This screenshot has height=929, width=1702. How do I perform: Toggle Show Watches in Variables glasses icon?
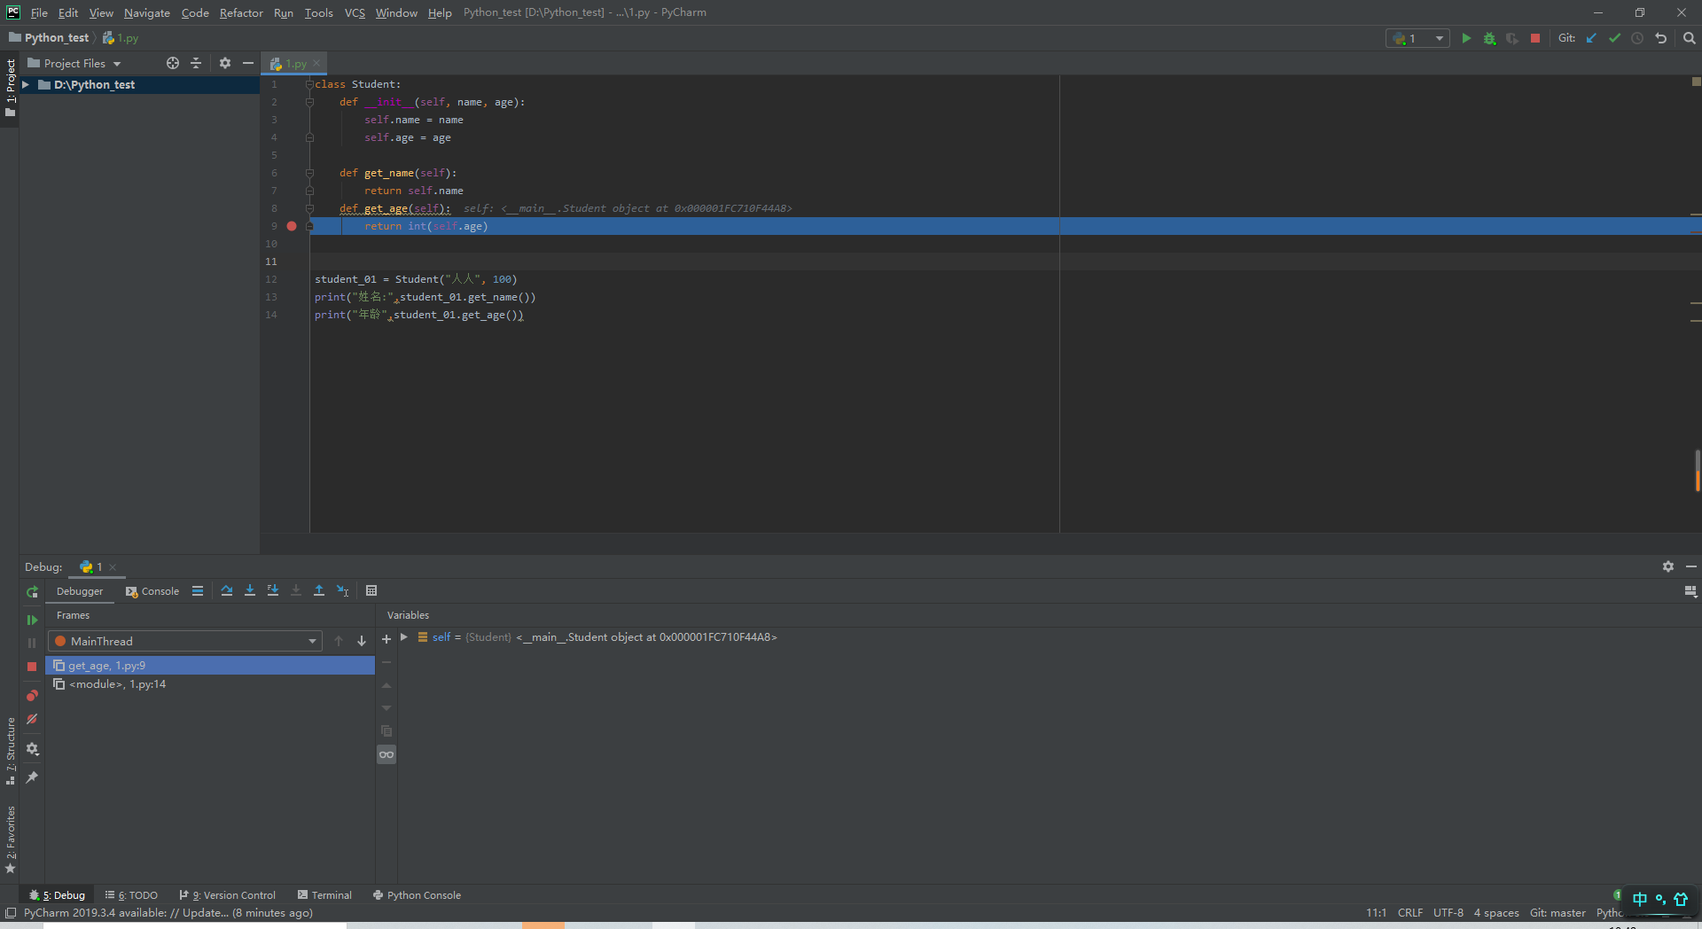pos(386,754)
